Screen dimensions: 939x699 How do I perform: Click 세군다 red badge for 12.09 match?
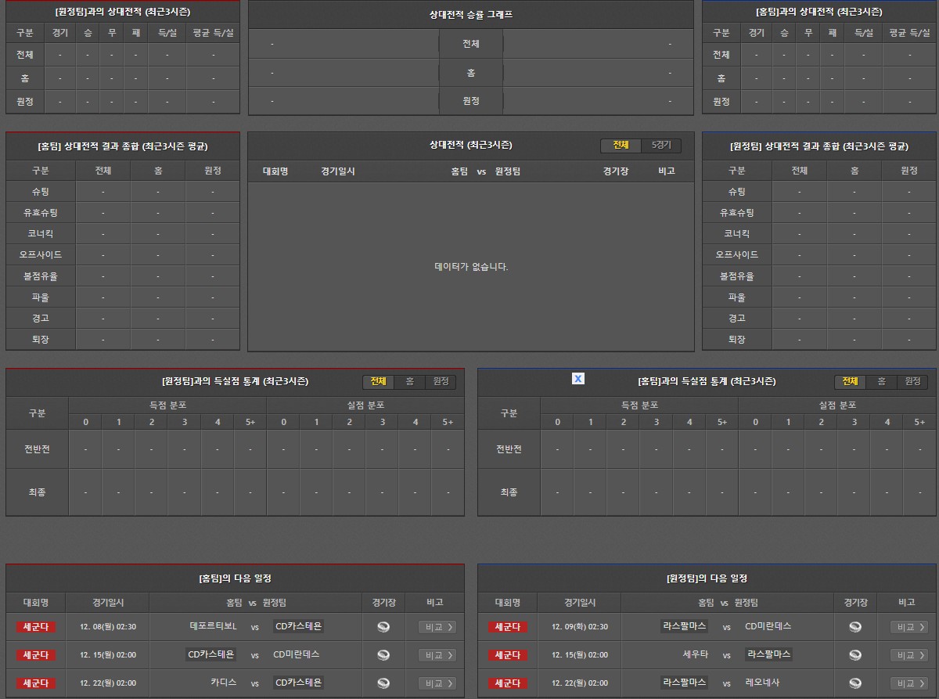[x=508, y=627]
